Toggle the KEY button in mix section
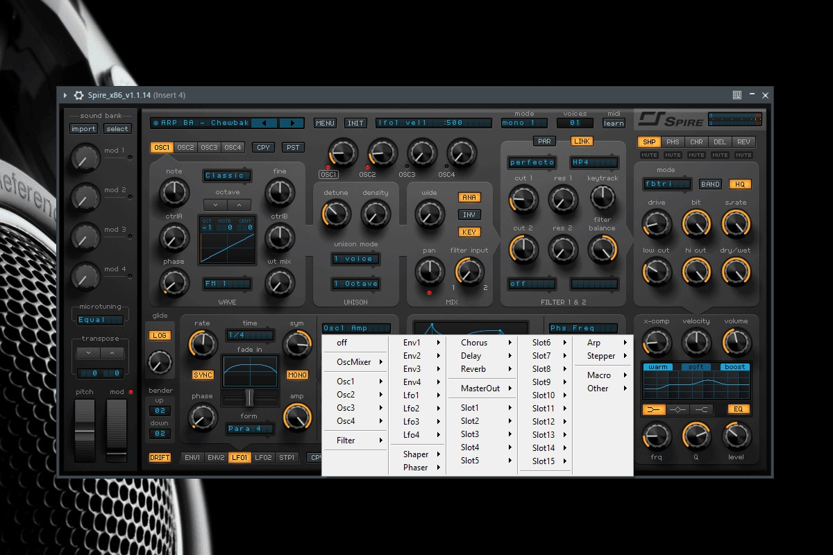The height and width of the screenshot is (555, 833). point(470,232)
